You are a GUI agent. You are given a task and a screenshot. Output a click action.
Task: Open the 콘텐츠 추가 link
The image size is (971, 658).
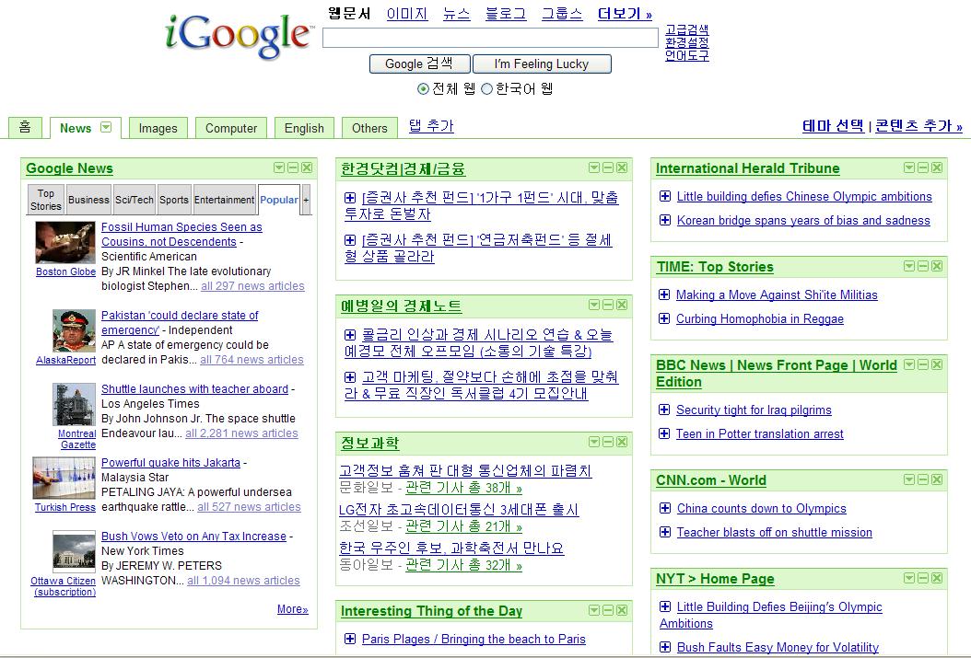pyautogui.click(x=919, y=126)
